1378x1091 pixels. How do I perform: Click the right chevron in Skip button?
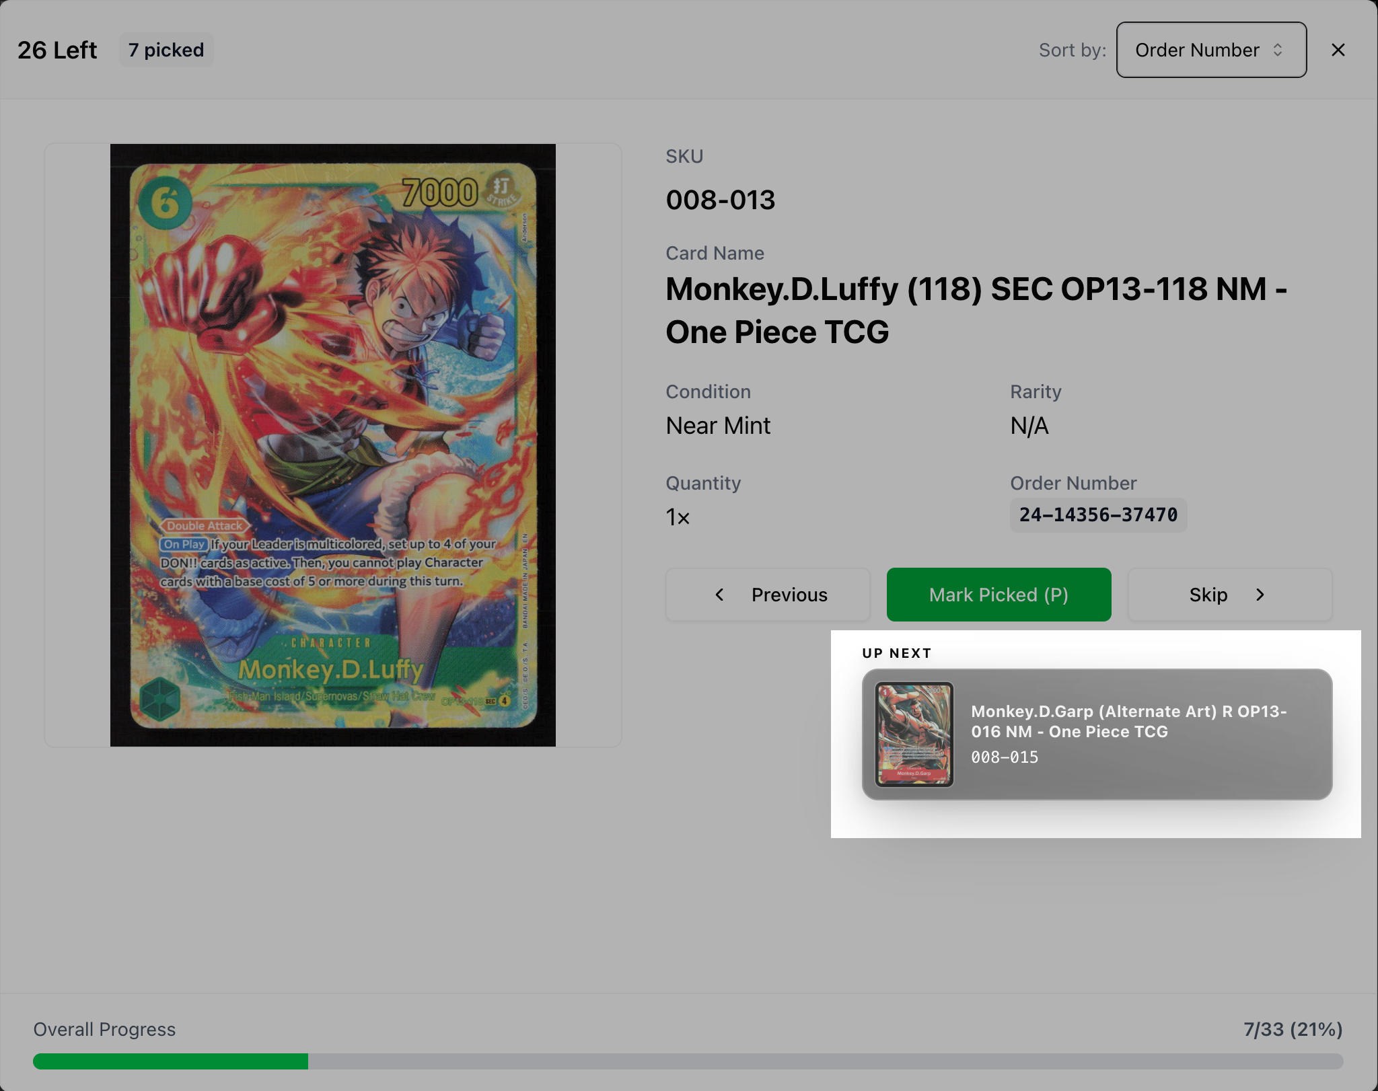(x=1260, y=595)
